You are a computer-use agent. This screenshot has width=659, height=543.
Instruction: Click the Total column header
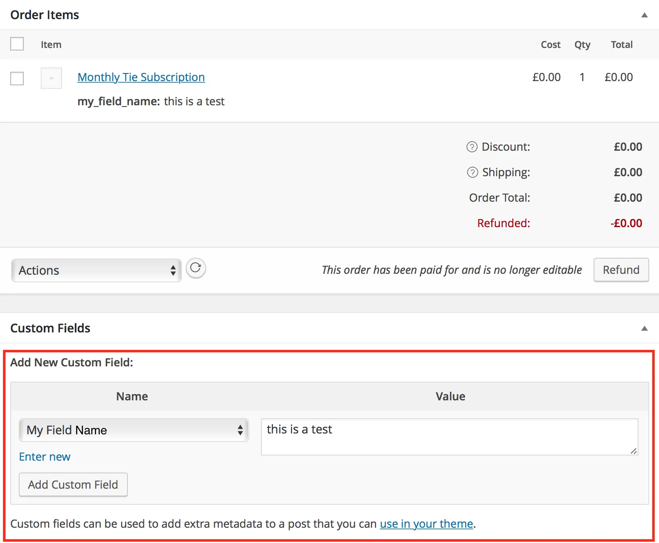point(621,45)
